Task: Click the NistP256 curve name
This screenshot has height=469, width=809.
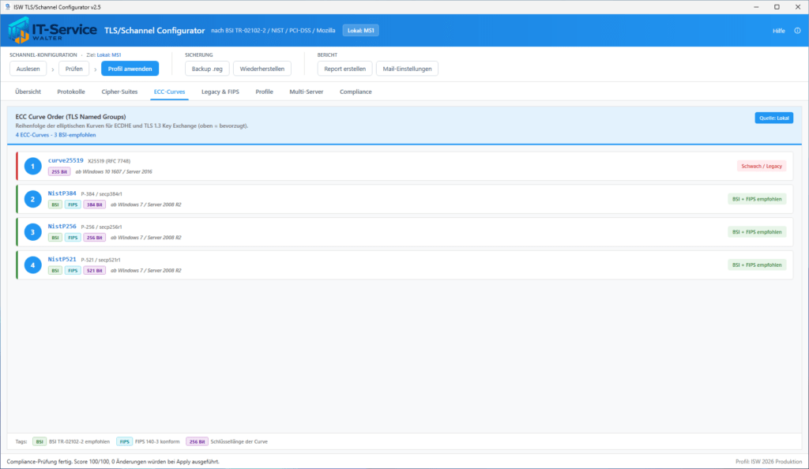Action: pyautogui.click(x=62, y=227)
